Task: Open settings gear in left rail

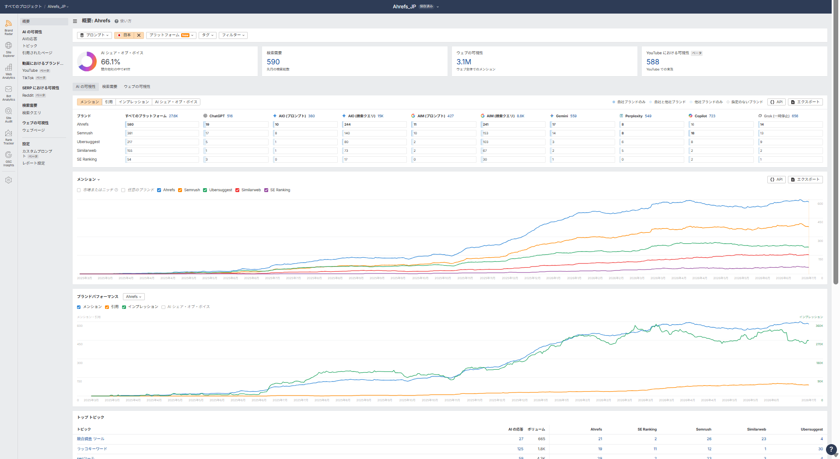Action: (x=9, y=180)
